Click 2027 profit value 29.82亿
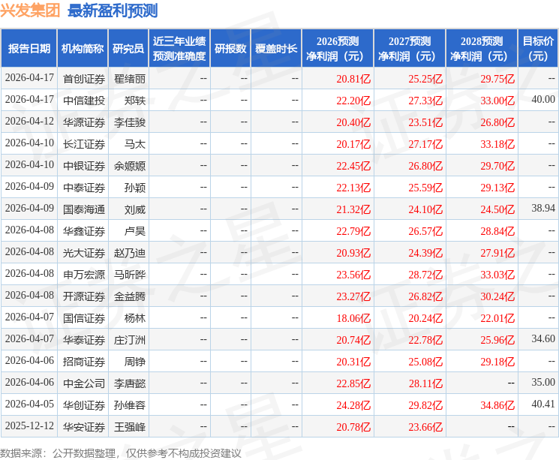The width and height of the screenshot is (559, 460). click(425, 405)
